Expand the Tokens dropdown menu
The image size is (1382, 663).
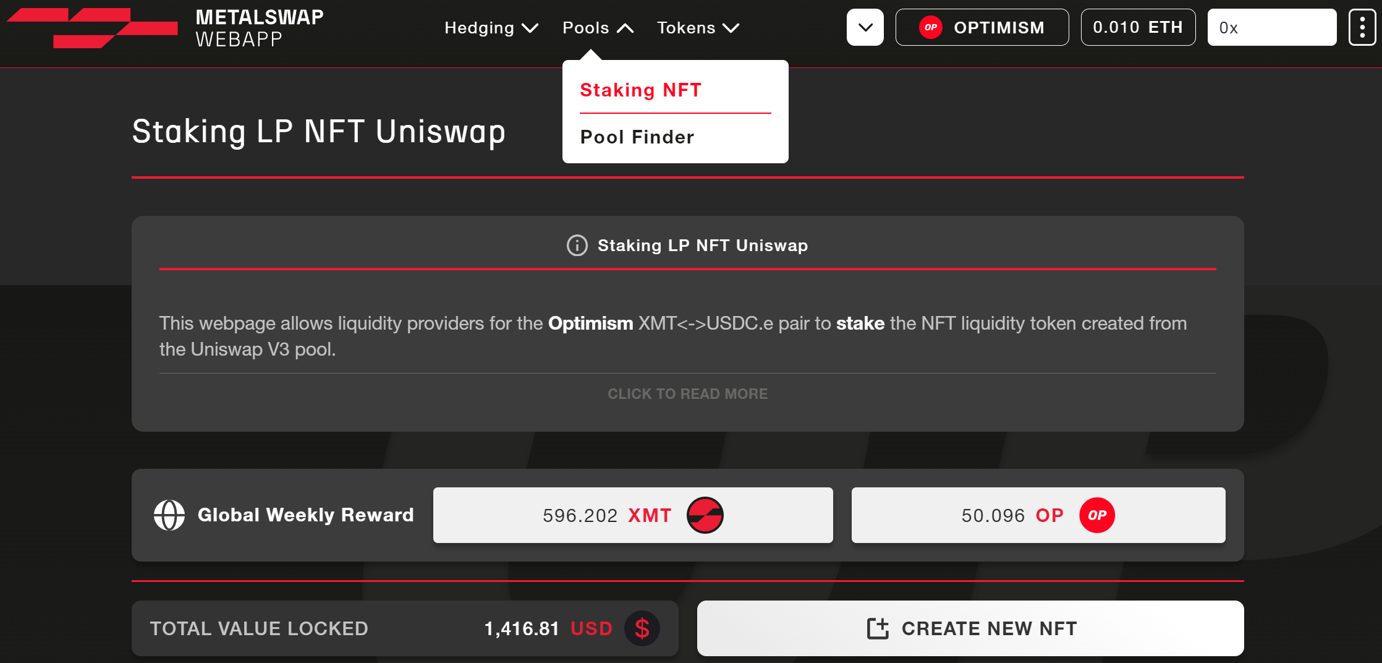(698, 28)
